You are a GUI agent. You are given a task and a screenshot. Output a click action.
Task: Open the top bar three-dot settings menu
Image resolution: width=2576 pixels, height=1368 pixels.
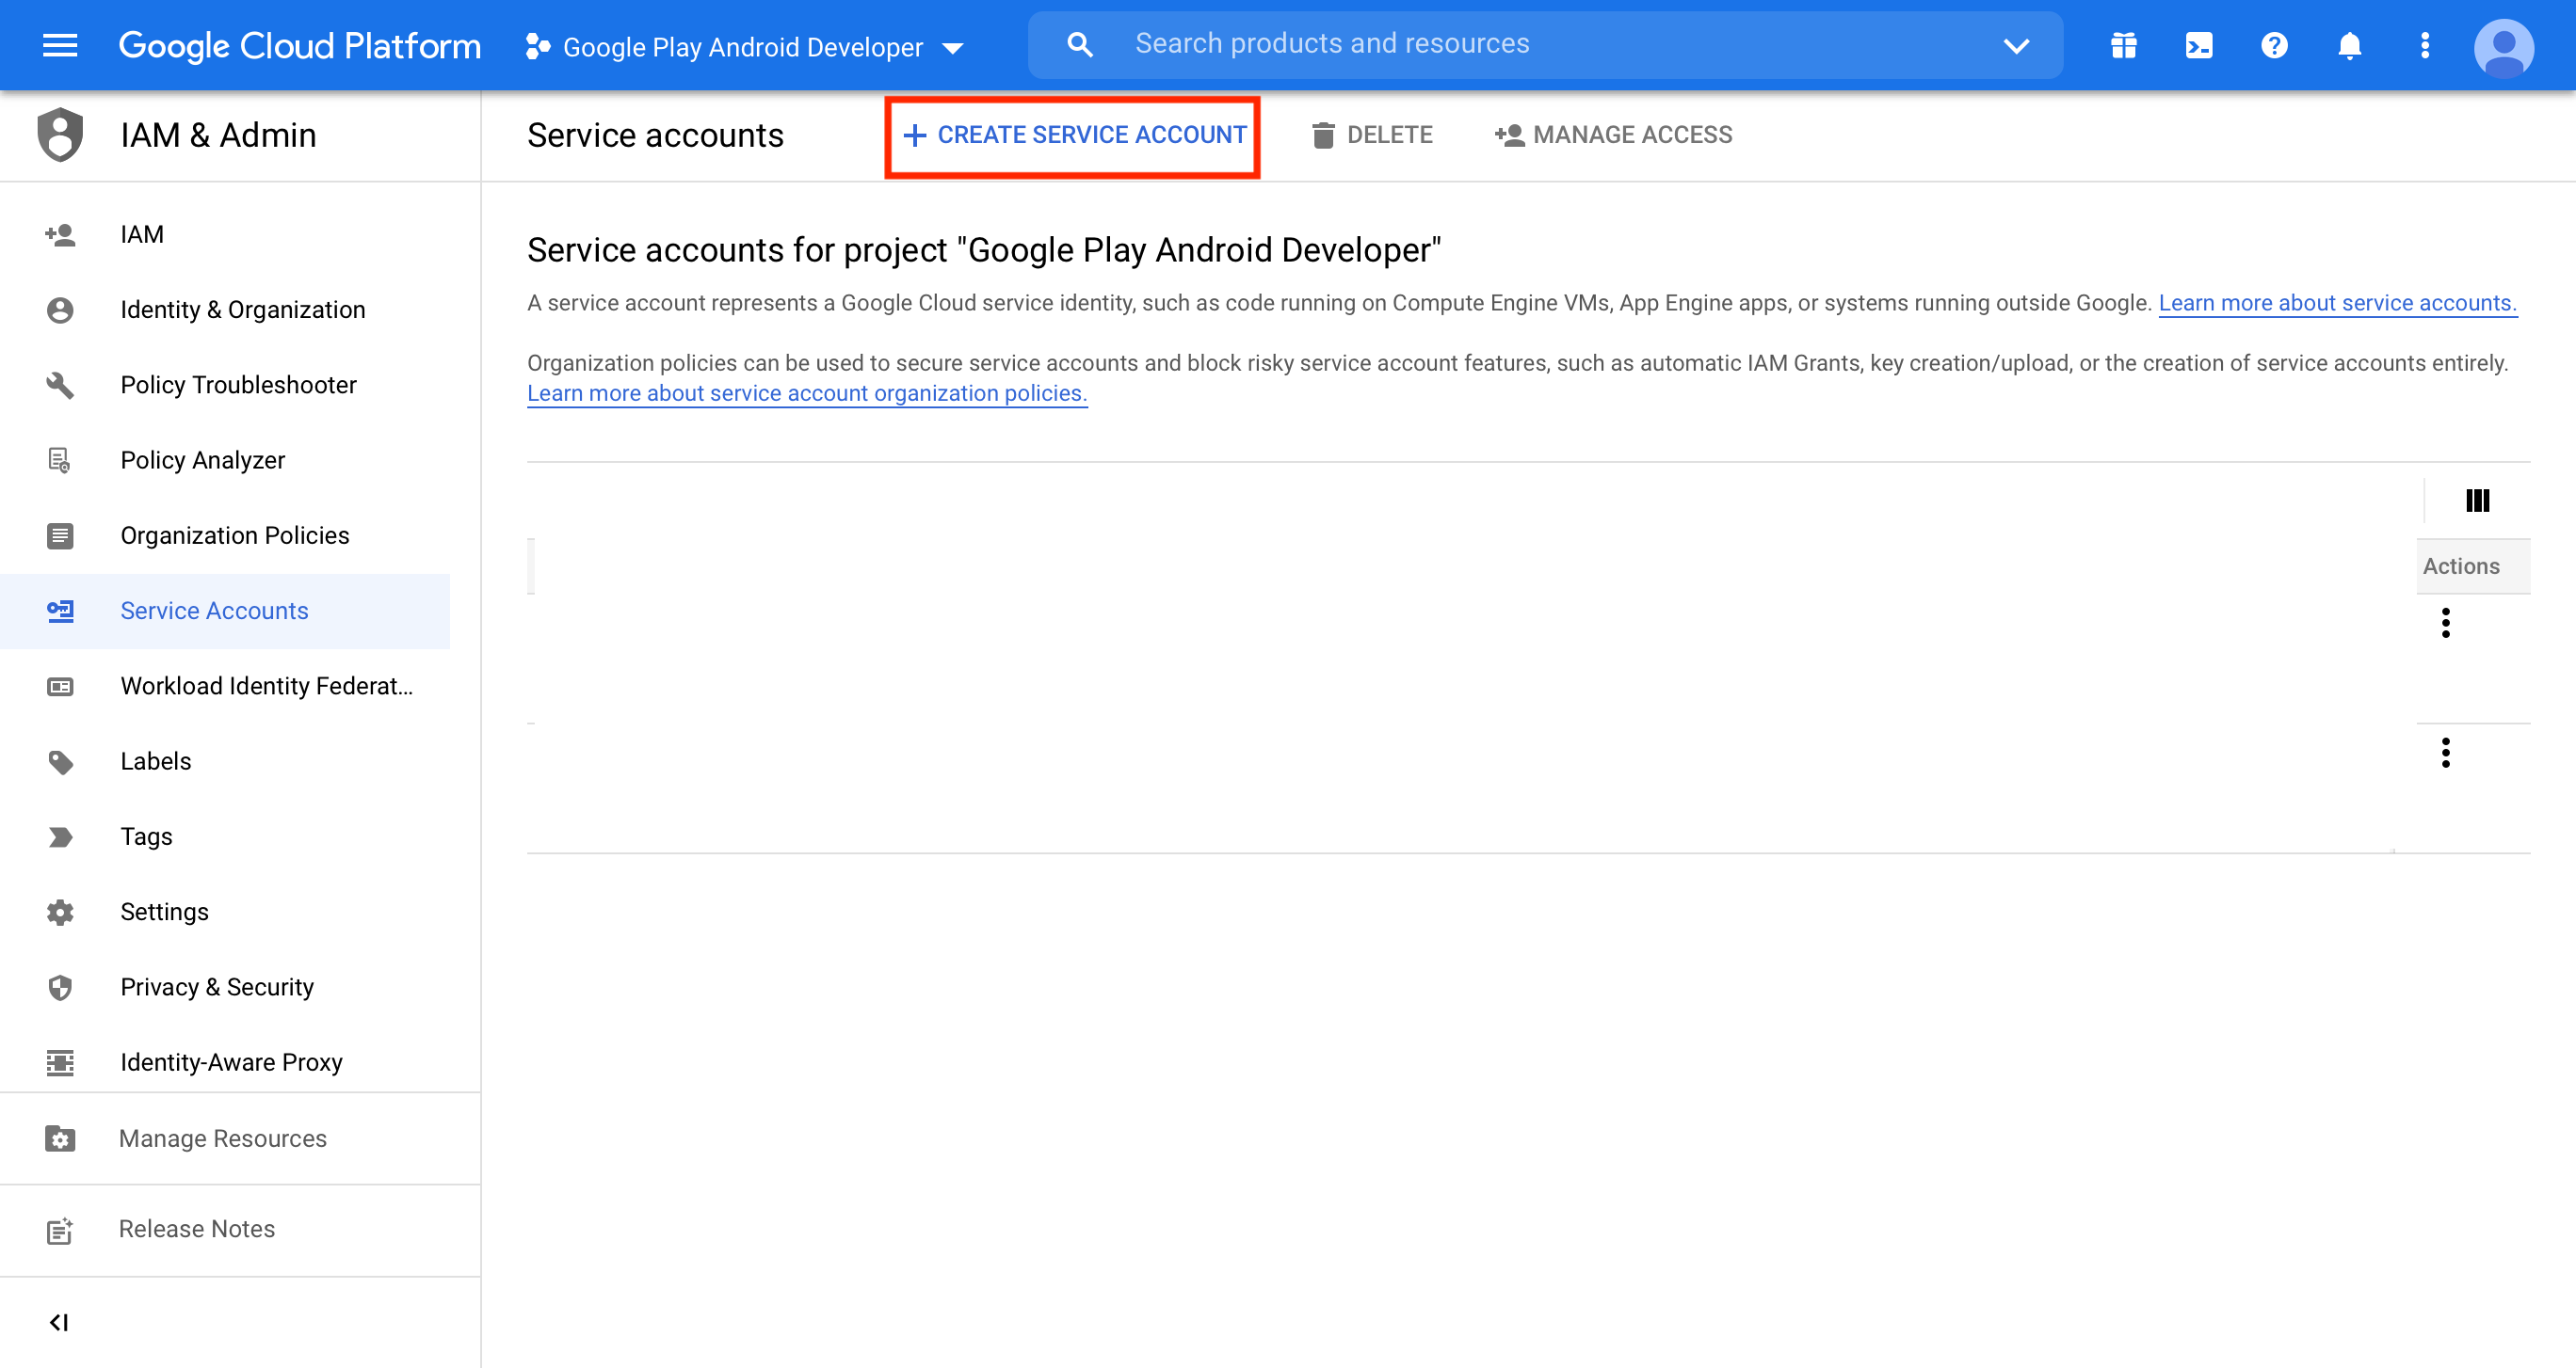pos(2424,45)
